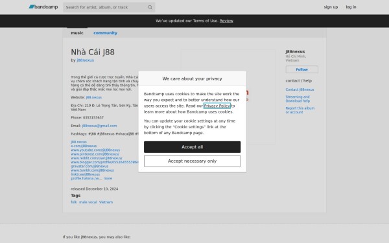Select the male vocal tag

[x=88, y=202]
